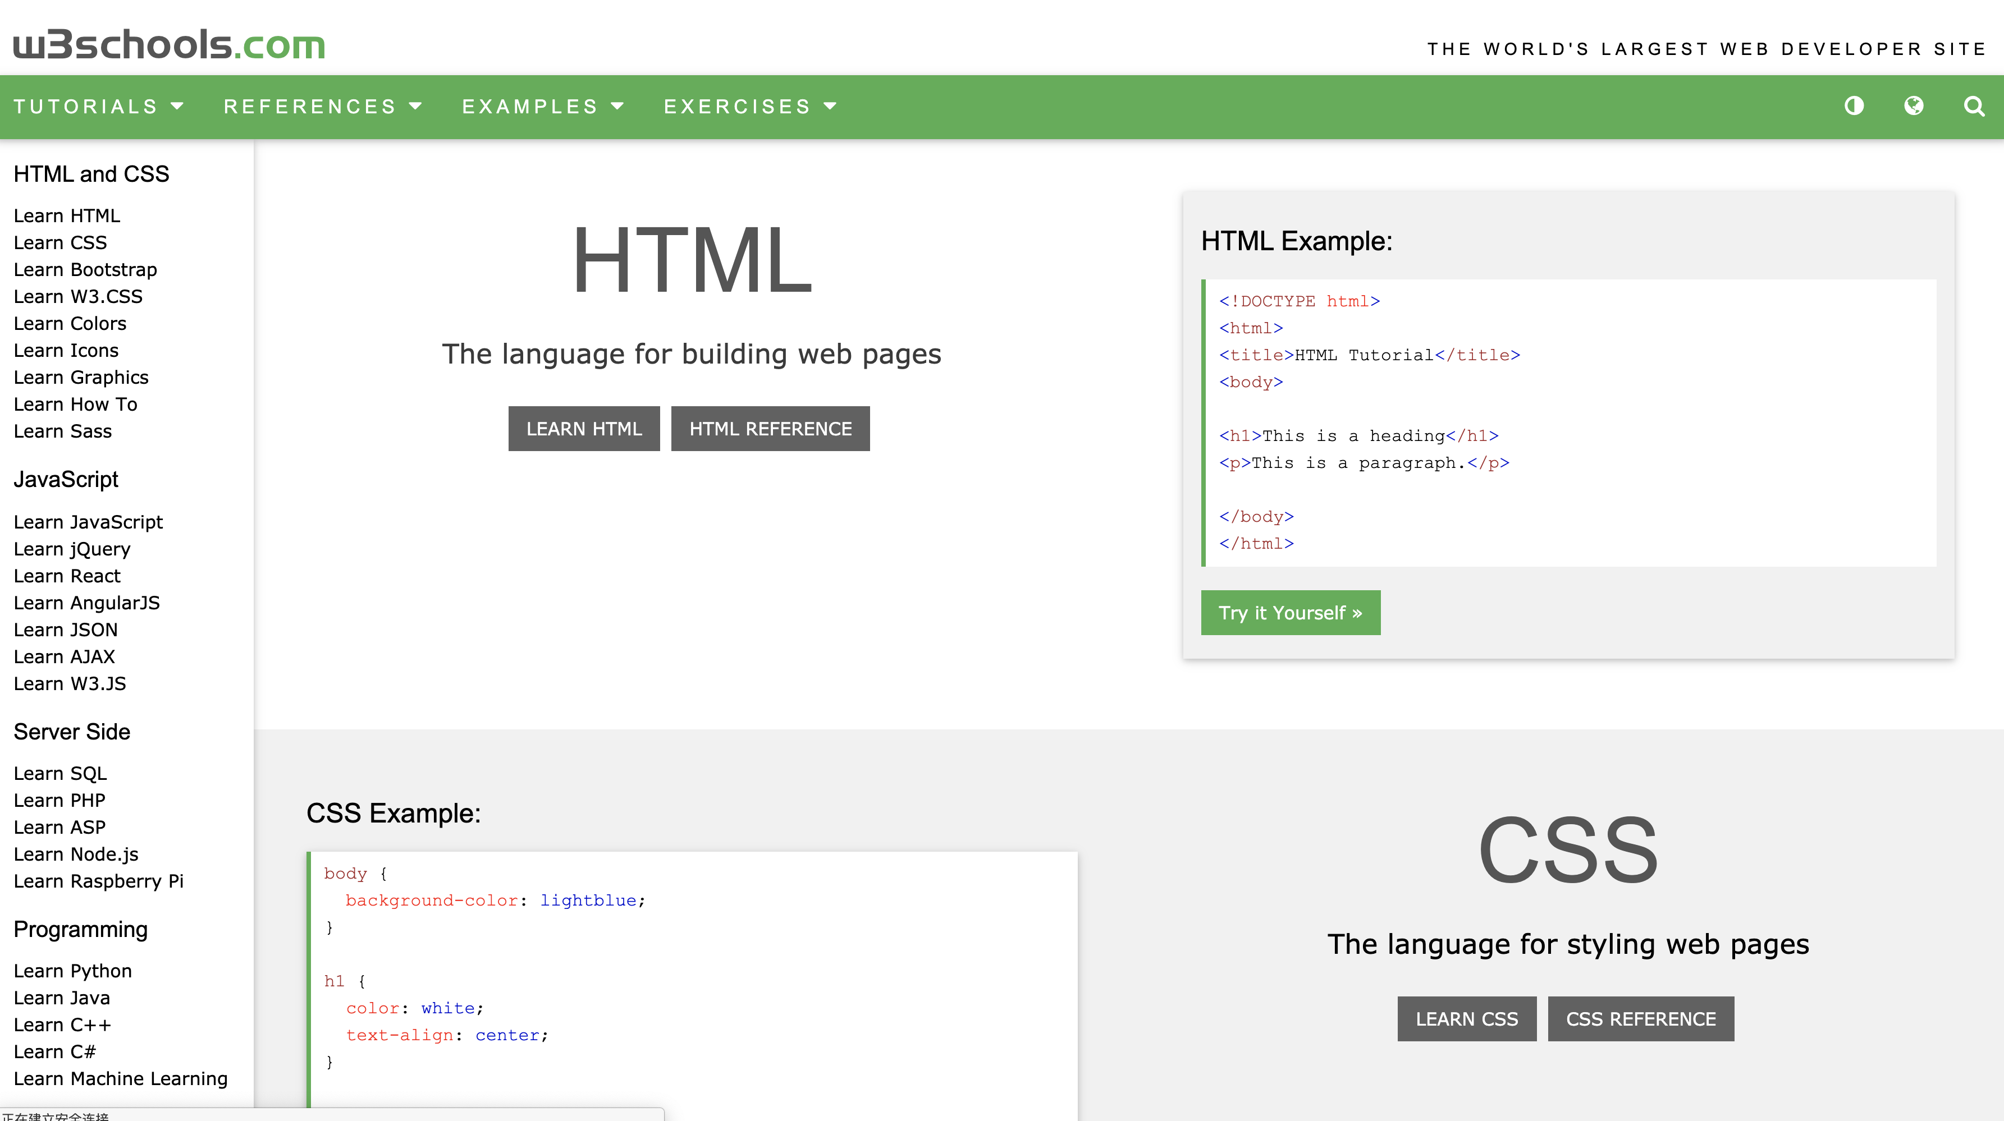
Task: Click the globe translate icon
Action: click(x=1914, y=105)
